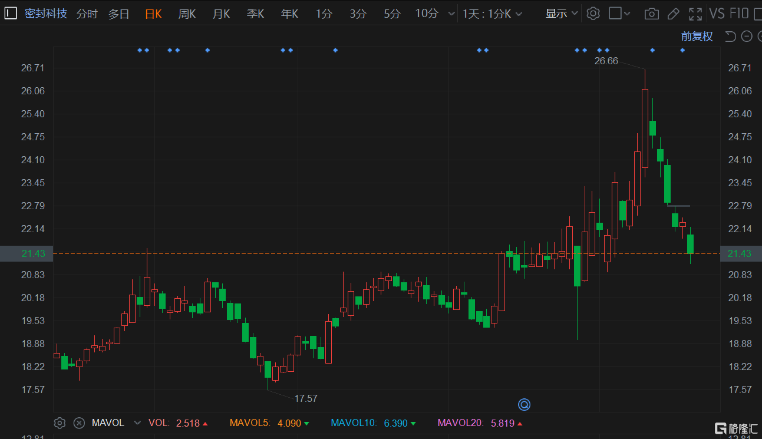
Task: Remove the MAVOL indicator with X icon
Action: [79, 423]
